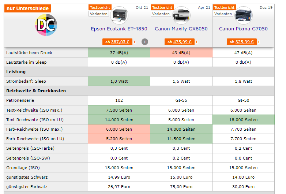Viewport: 286px width, 194px height.
Task: Open the Canon Maxify GX6050 product link
Action: click(x=181, y=29)
